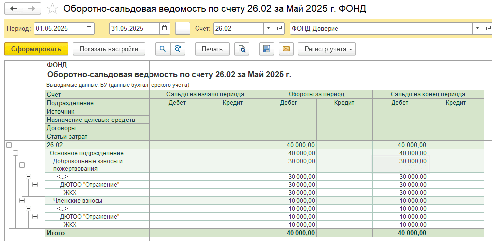
Task: Add report to favorites with star icon
Action: click(53, 9)
